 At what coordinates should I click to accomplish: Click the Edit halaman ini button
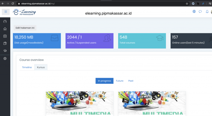(x=25, y=28)
